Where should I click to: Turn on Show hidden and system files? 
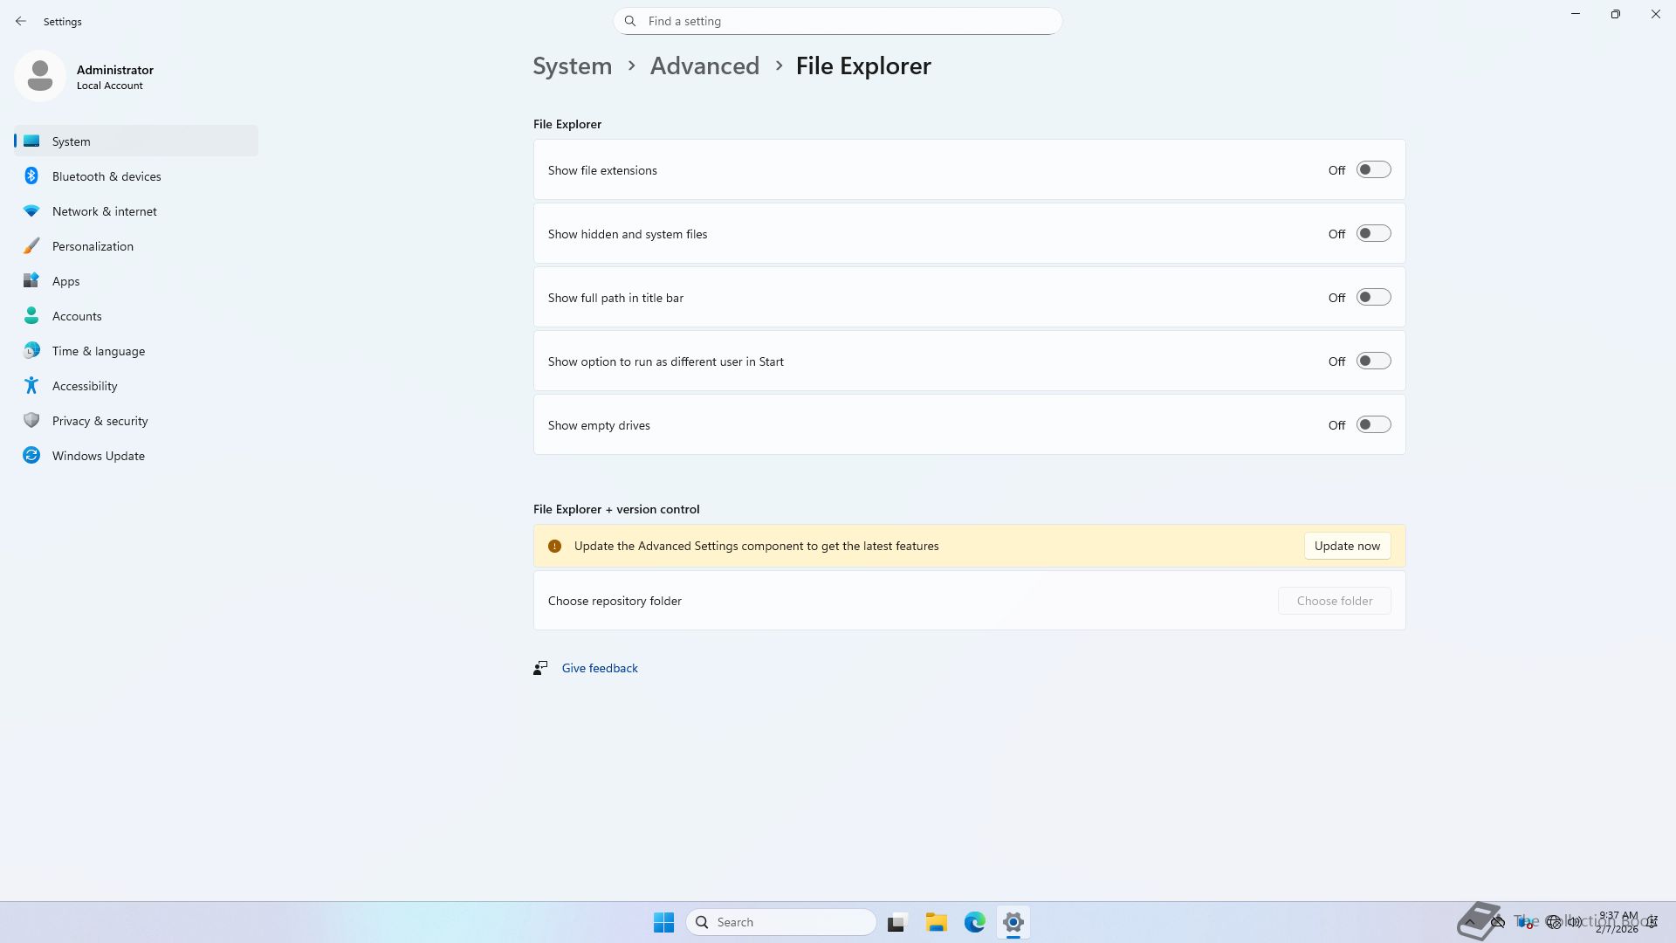click(x=1372, y=234)
